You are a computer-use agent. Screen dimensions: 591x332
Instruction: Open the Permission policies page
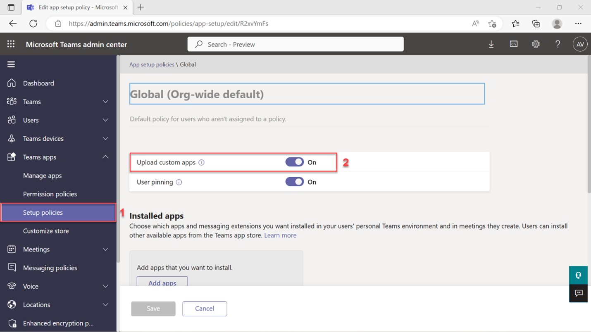click(x=50, y=194)
